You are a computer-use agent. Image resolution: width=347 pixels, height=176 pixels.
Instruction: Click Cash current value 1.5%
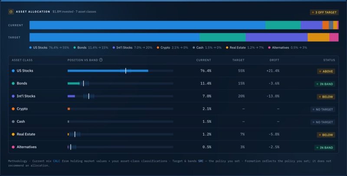(x=207, y=122)
